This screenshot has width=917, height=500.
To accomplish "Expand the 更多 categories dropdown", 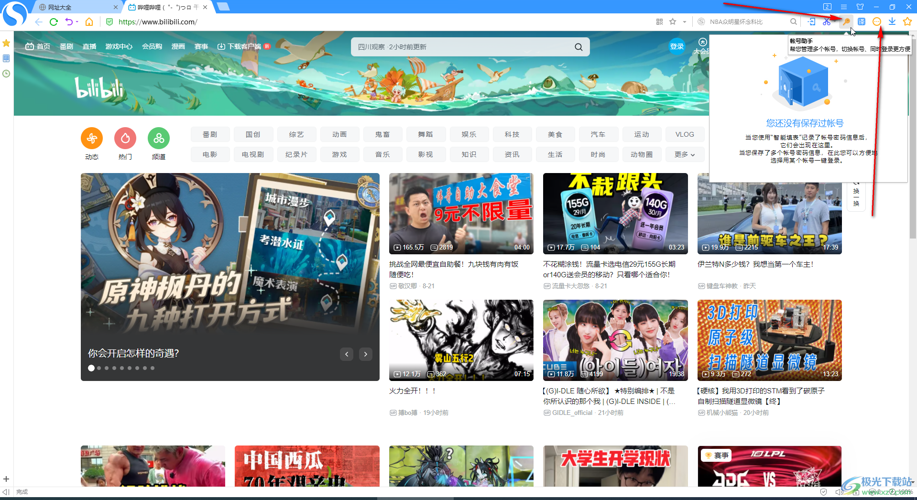I will tap(685, 154).
